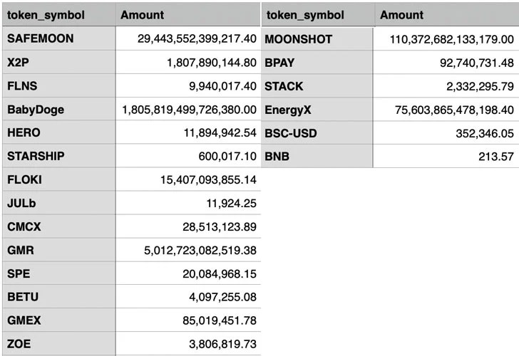This screenshot has width=519, height=356.
Task: Click the BabyDoge row label
Action: click(36, 110)
